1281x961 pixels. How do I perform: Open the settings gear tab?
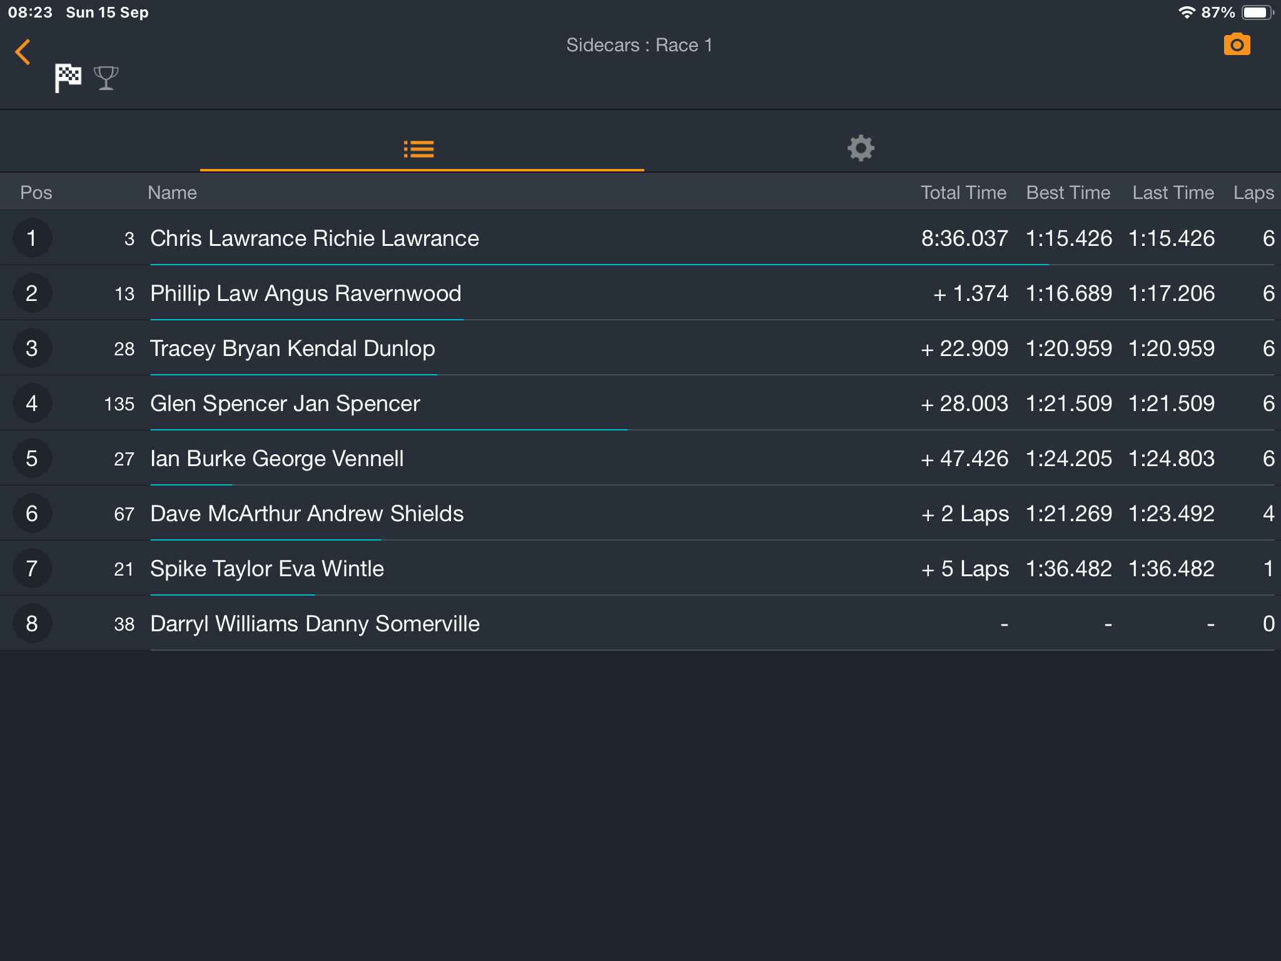tap(861, 148)
